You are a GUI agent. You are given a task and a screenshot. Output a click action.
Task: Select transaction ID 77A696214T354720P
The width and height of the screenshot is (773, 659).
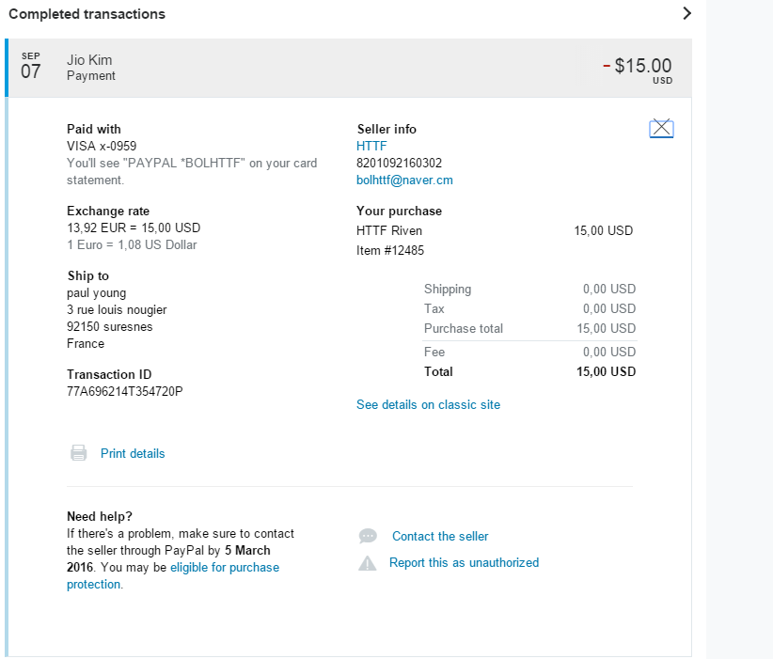125,391
